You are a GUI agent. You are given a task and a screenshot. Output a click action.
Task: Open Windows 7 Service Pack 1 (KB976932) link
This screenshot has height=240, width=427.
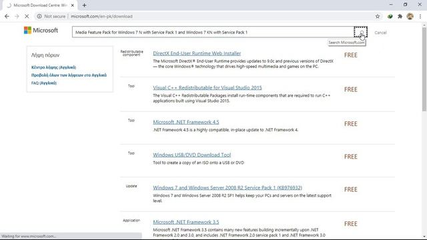click(x=228, y=188)
